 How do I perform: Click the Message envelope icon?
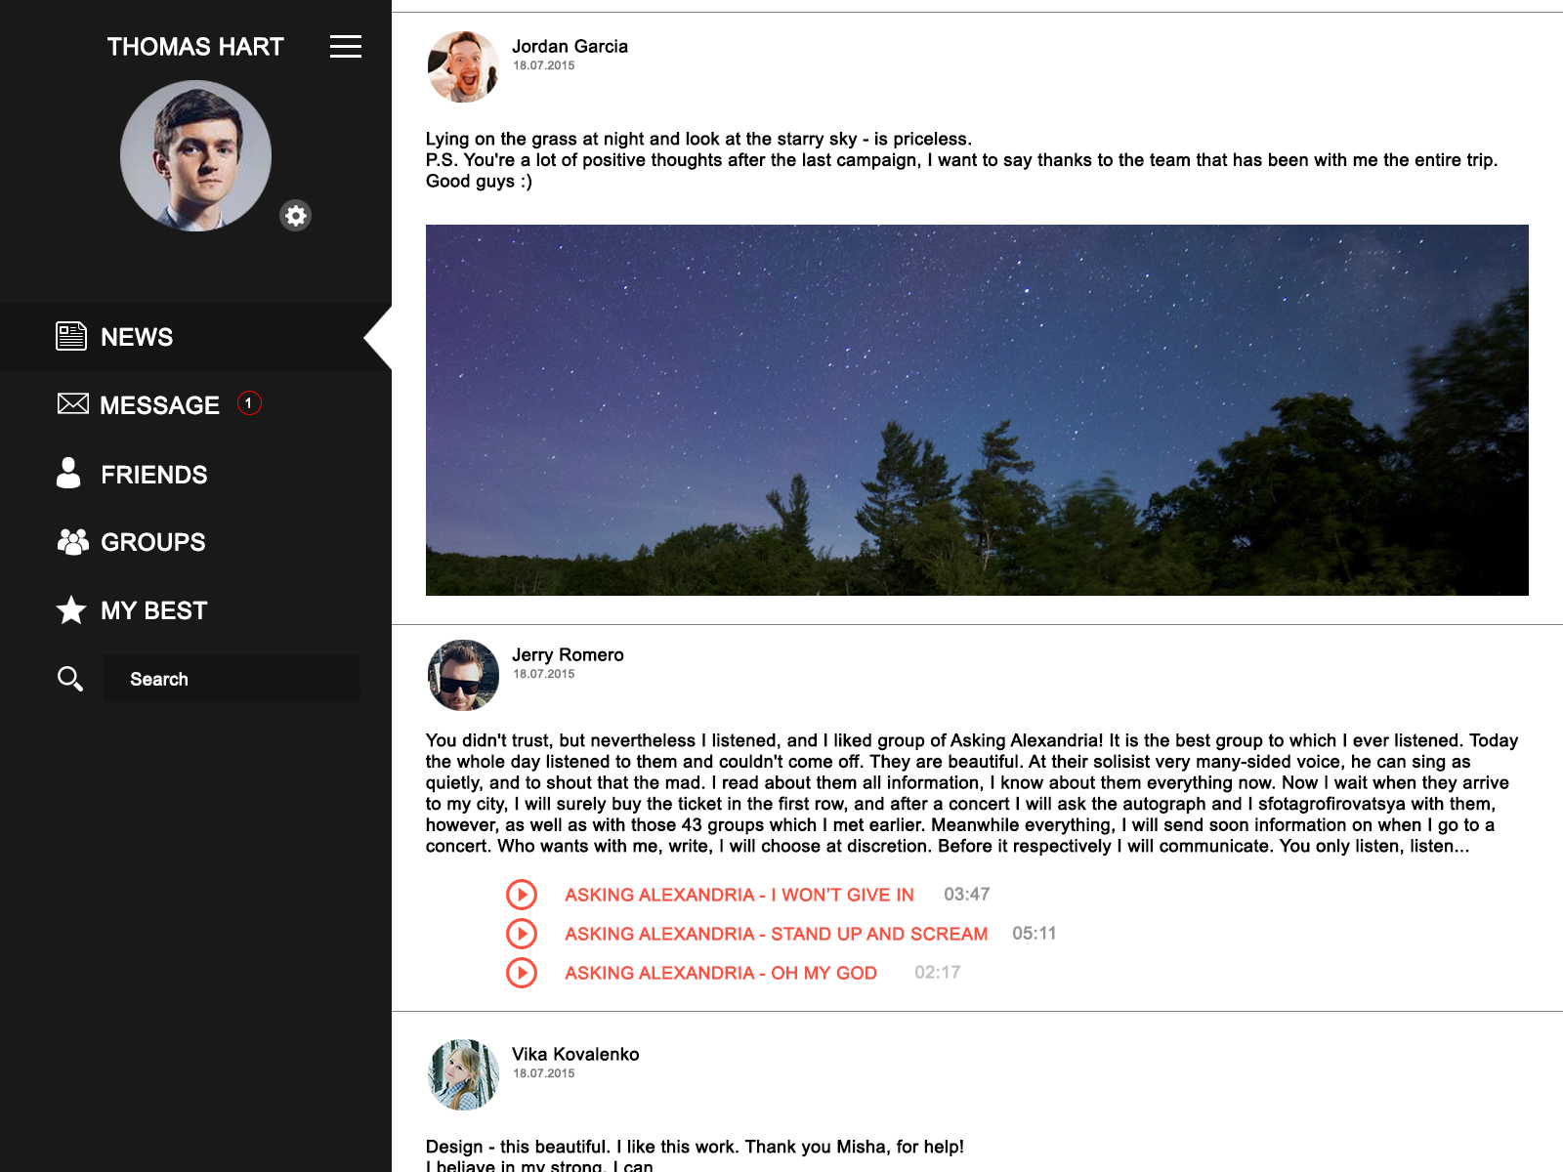73,403
